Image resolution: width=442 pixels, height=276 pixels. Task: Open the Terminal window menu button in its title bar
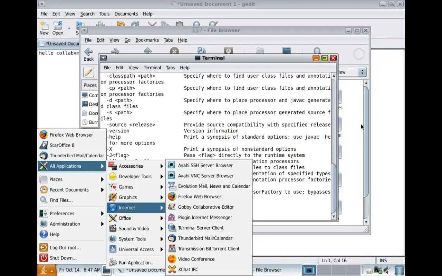(103, 58)
